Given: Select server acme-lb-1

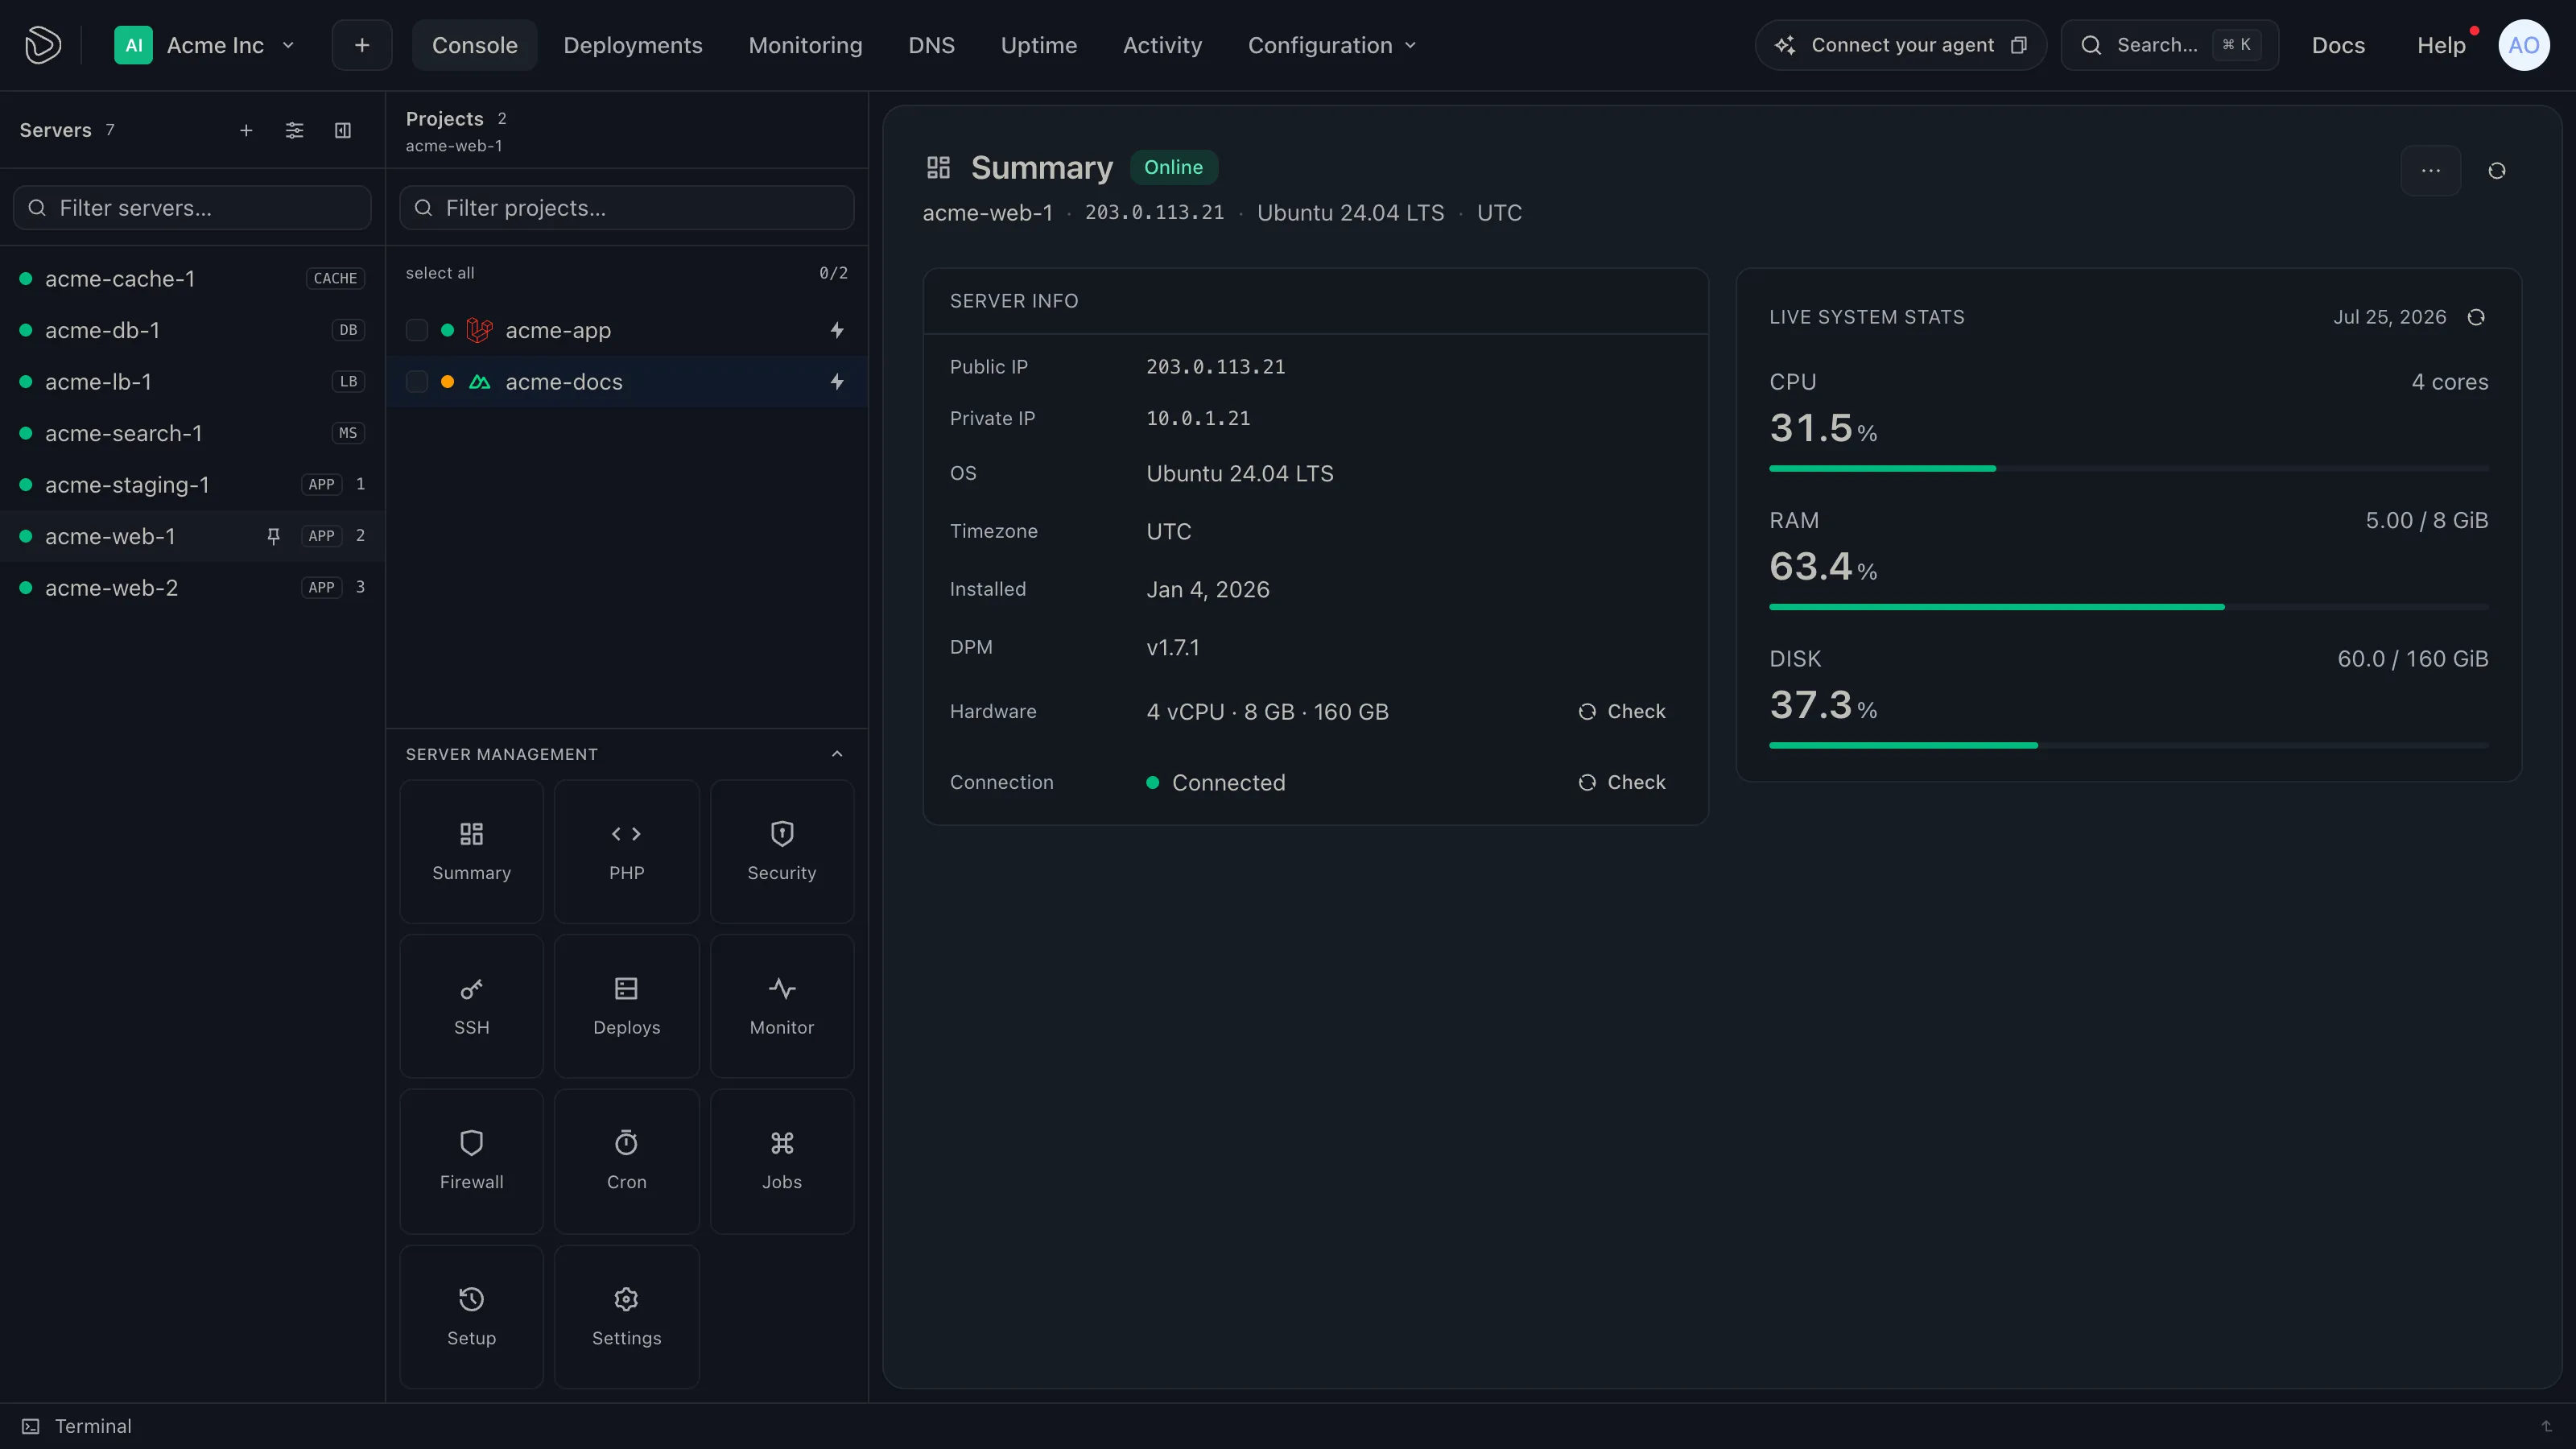Looking at the screenshot, I should tap(192, 381).
